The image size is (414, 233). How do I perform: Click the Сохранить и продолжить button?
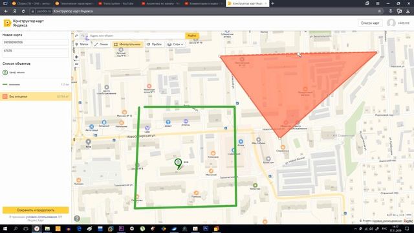coord(36,210)
